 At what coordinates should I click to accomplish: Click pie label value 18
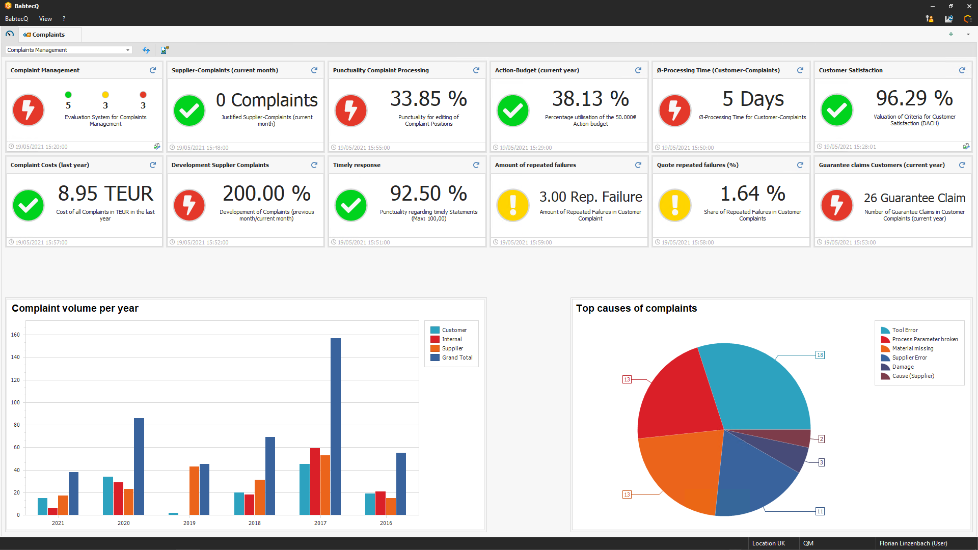click(820, 355)
